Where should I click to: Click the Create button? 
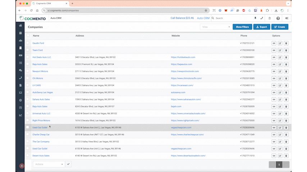tap(280, 27)
